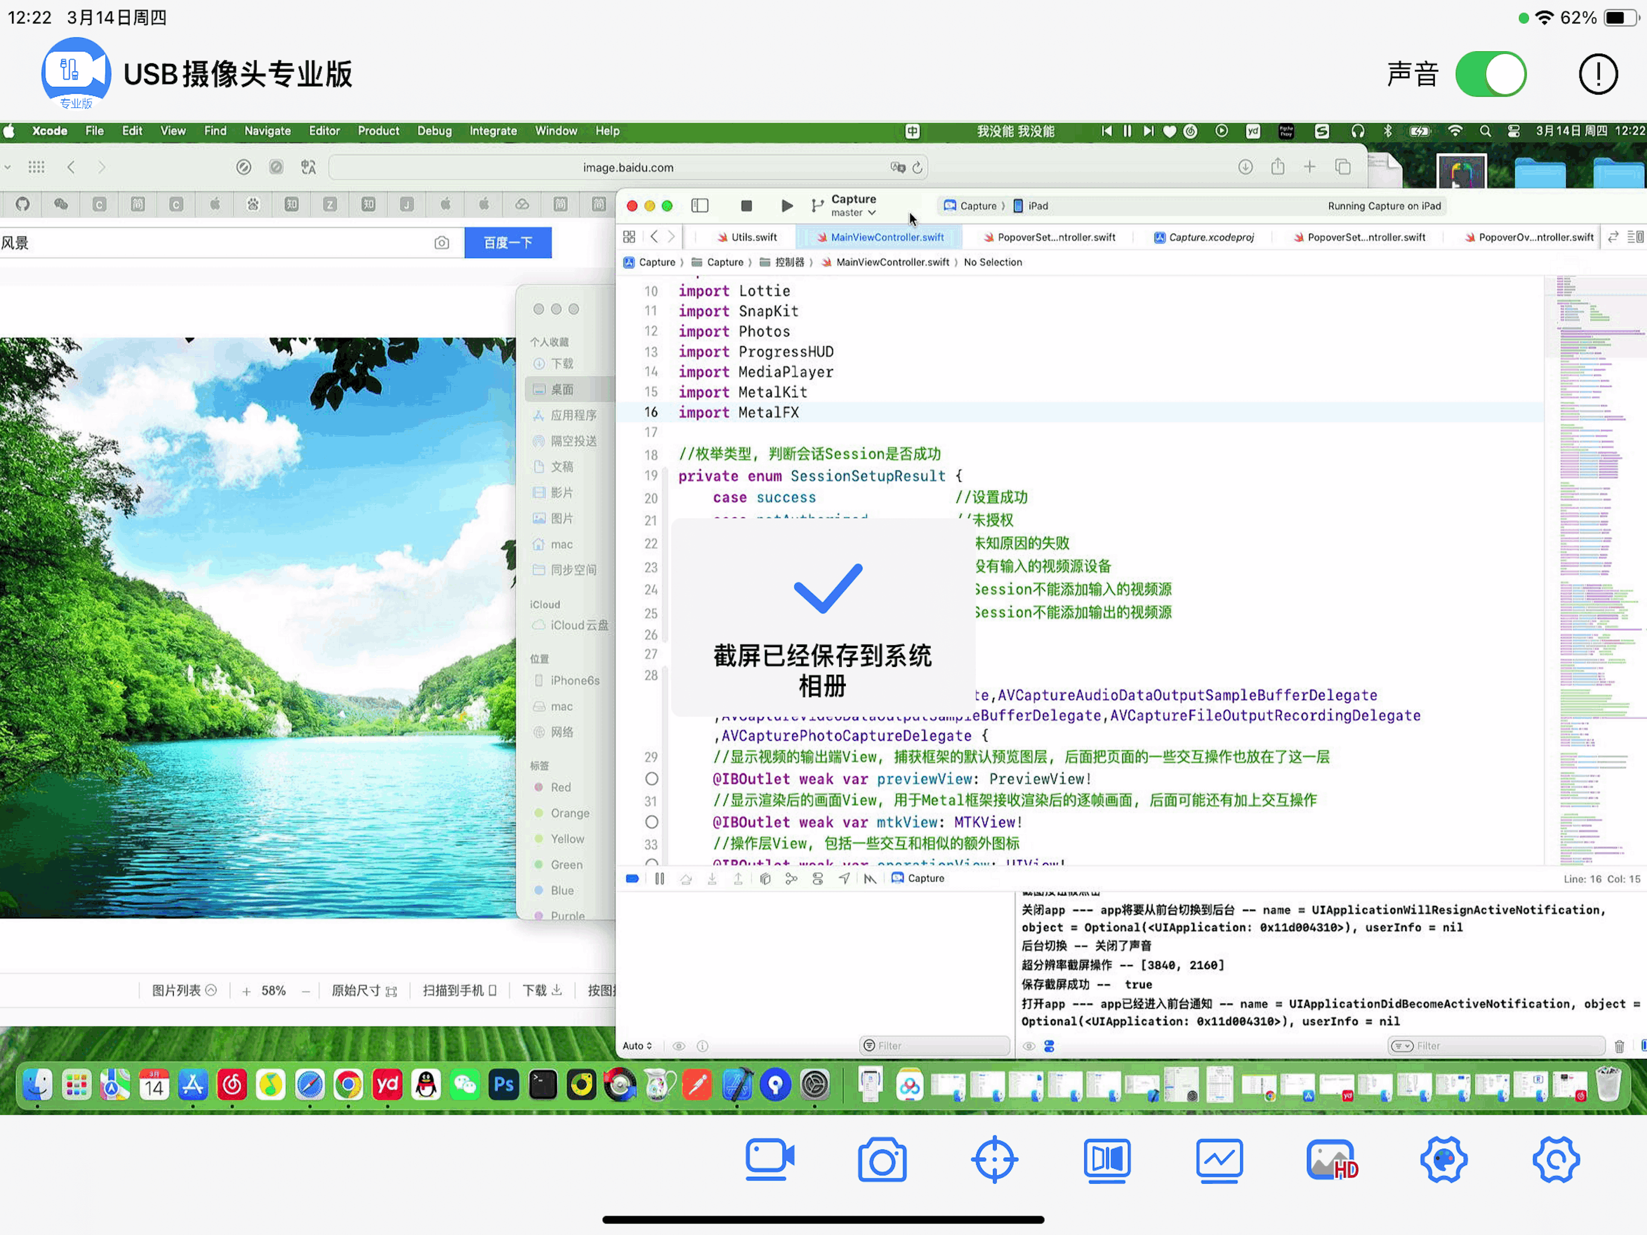Screen dimensions: 1647x1235
Task: Stop the running Capture app
Action: pyautogui.click(x=746, y=206)
